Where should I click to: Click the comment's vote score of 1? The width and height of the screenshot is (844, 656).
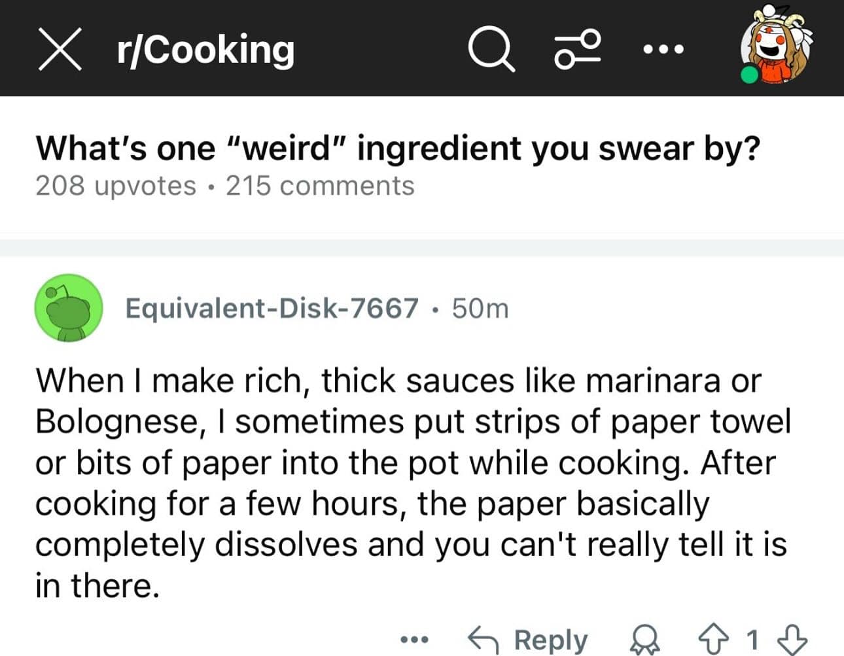tap(752, 639)
